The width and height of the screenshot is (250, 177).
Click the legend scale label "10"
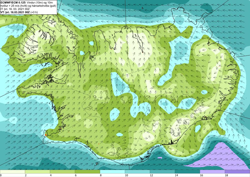[126, 176]
